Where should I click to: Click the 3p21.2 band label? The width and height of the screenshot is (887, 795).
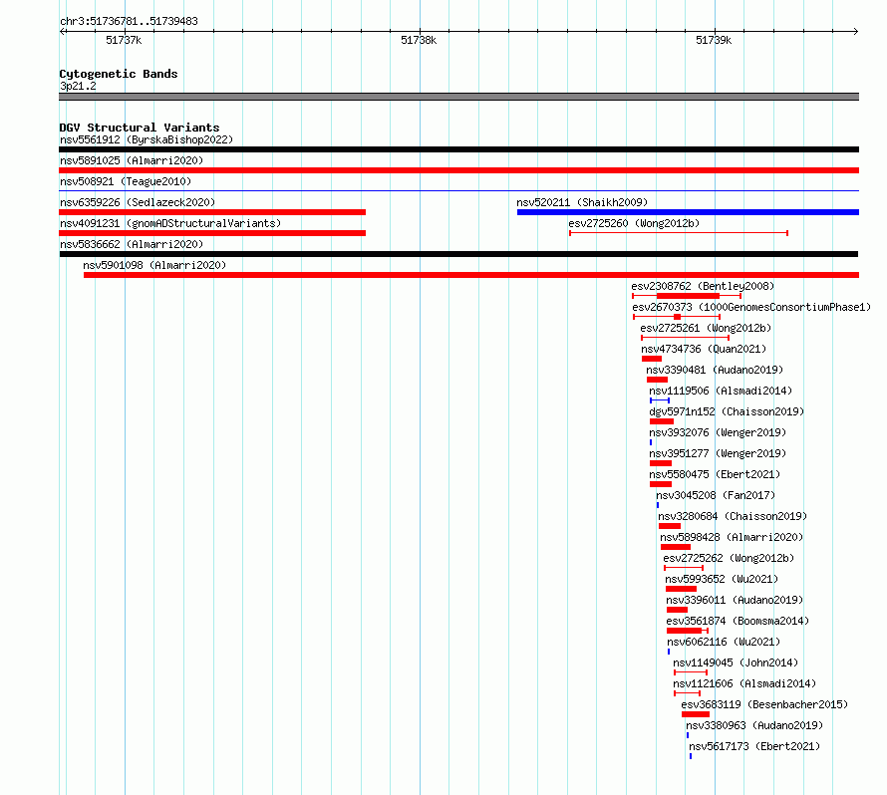[x=78, y=86]
